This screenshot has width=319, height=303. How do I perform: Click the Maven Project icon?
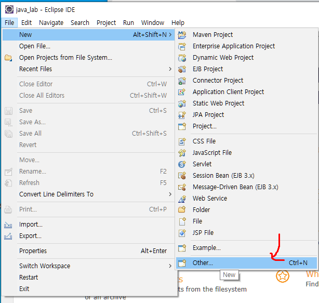(x=182, y=35)
